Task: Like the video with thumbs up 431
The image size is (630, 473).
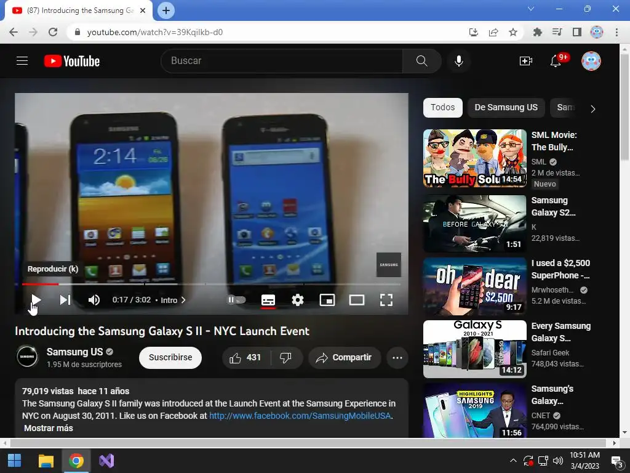Action: pyautogui.click(x=246, y=358)
